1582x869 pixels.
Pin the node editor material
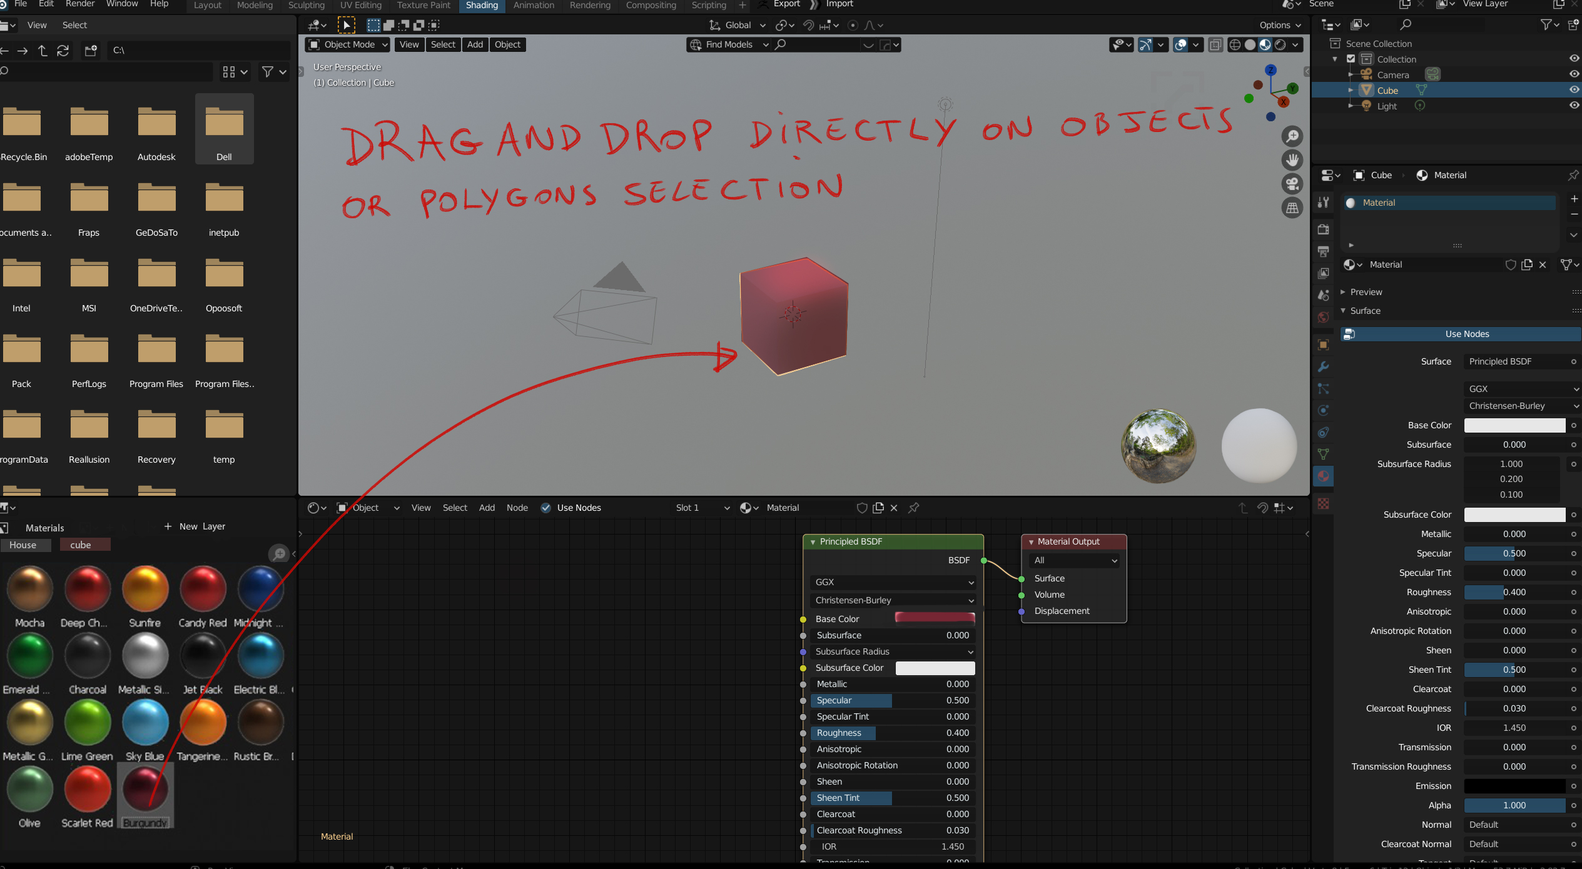click(914, 508)
